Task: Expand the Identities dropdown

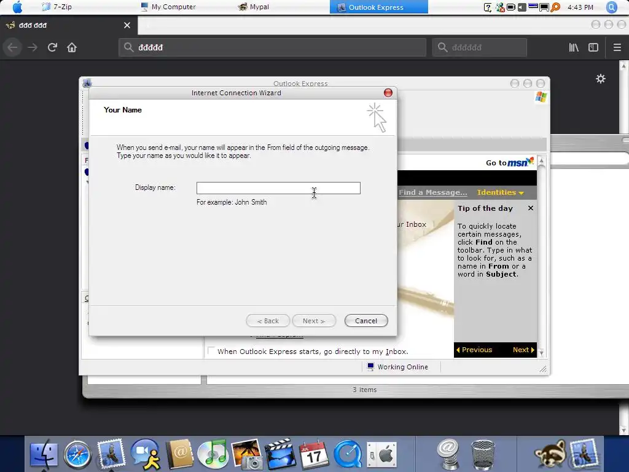Action: [x=500, y=192]
